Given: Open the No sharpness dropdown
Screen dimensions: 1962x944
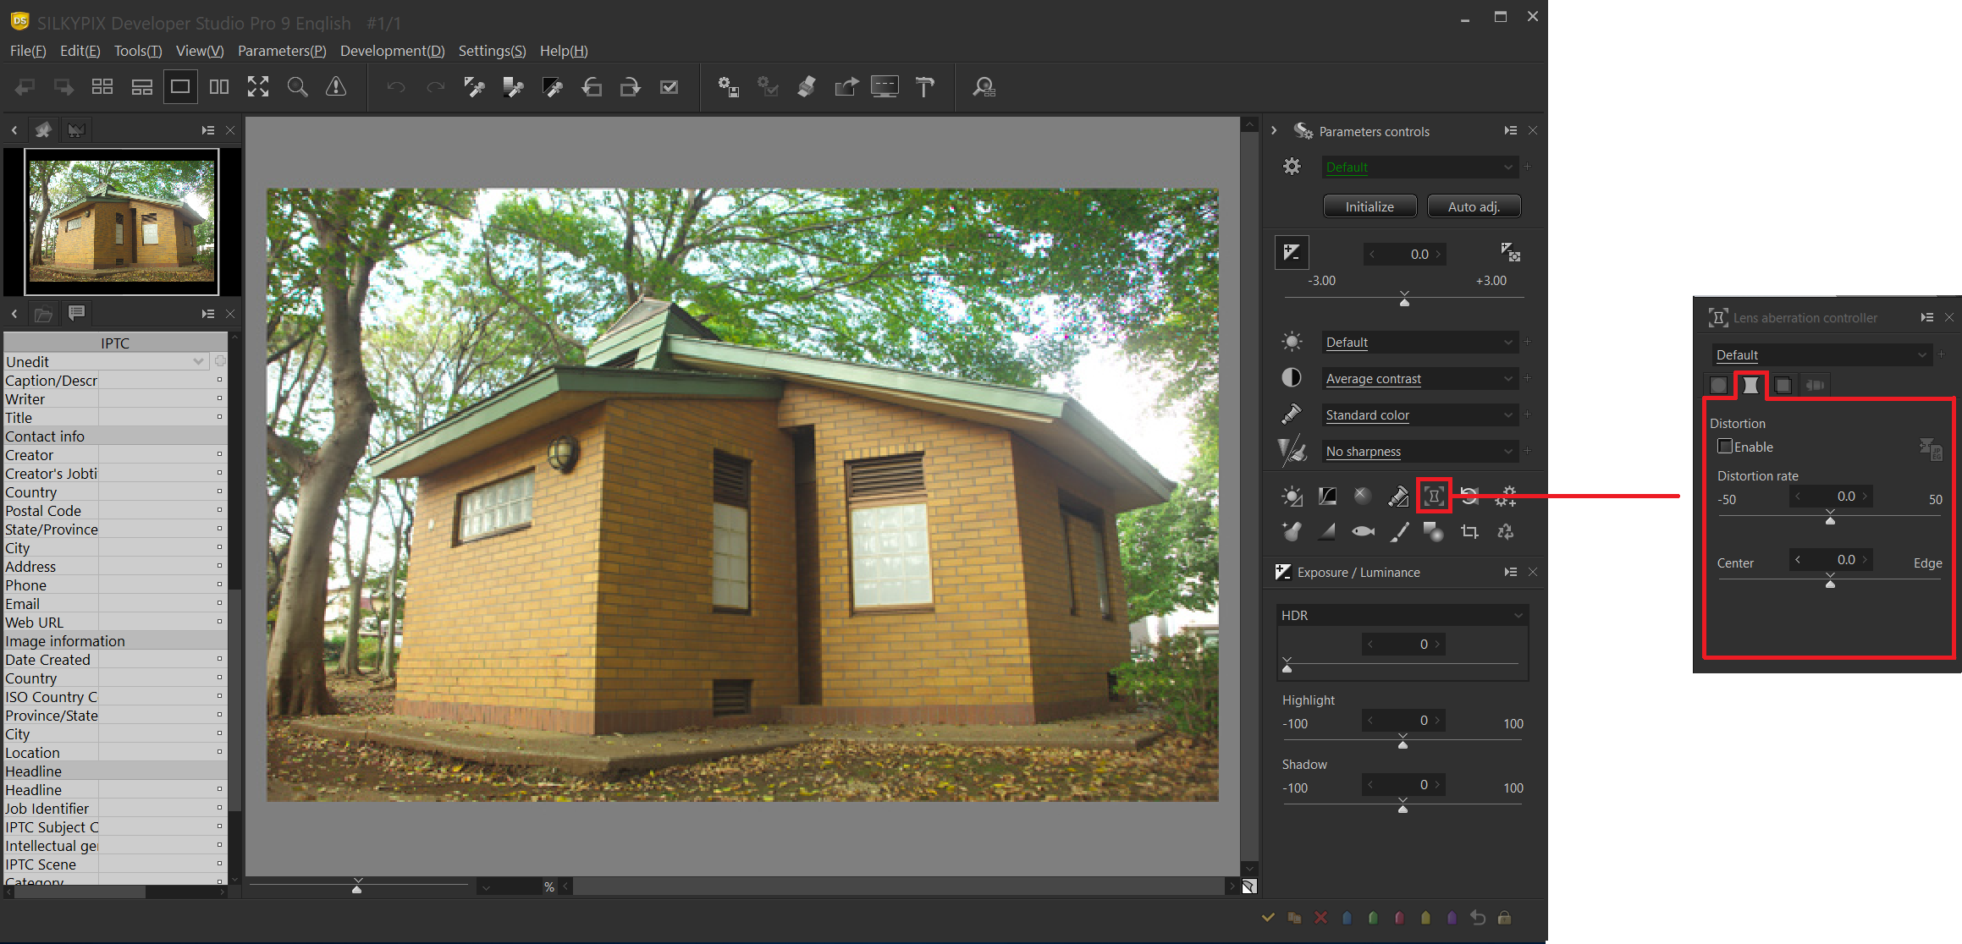Looking at the screenshot, I should coord(1419,452).
